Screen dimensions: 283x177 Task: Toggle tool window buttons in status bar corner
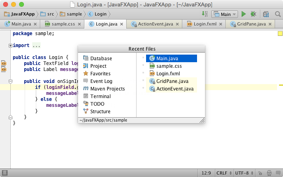point(5,173)
